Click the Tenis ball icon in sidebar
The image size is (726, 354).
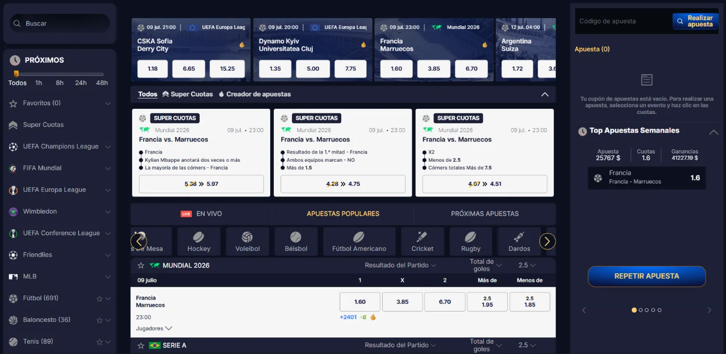(x=13, y=342)
